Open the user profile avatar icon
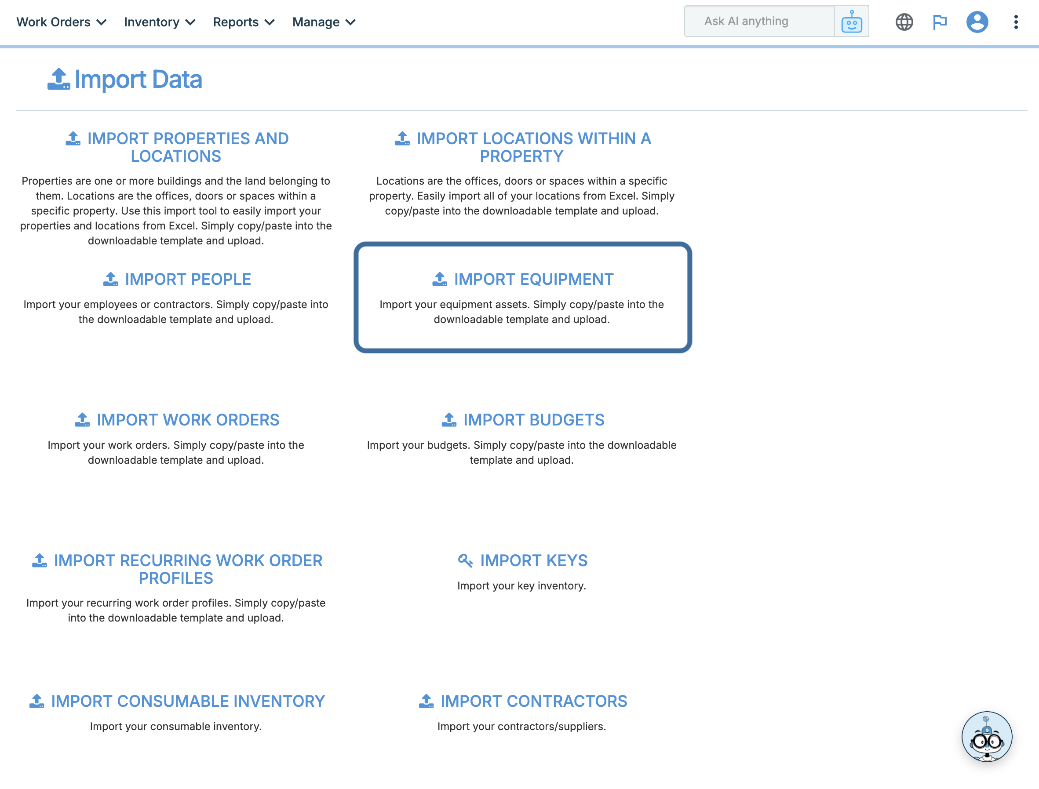The width and height of the screenshot is (1039, 789). [977, 22]
